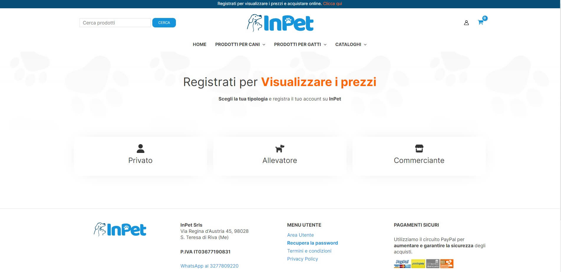Follow the 'Clicca qui' banner link
Image resolution: width=561 pixels, height=272 pixels.
tap(332, 4)
